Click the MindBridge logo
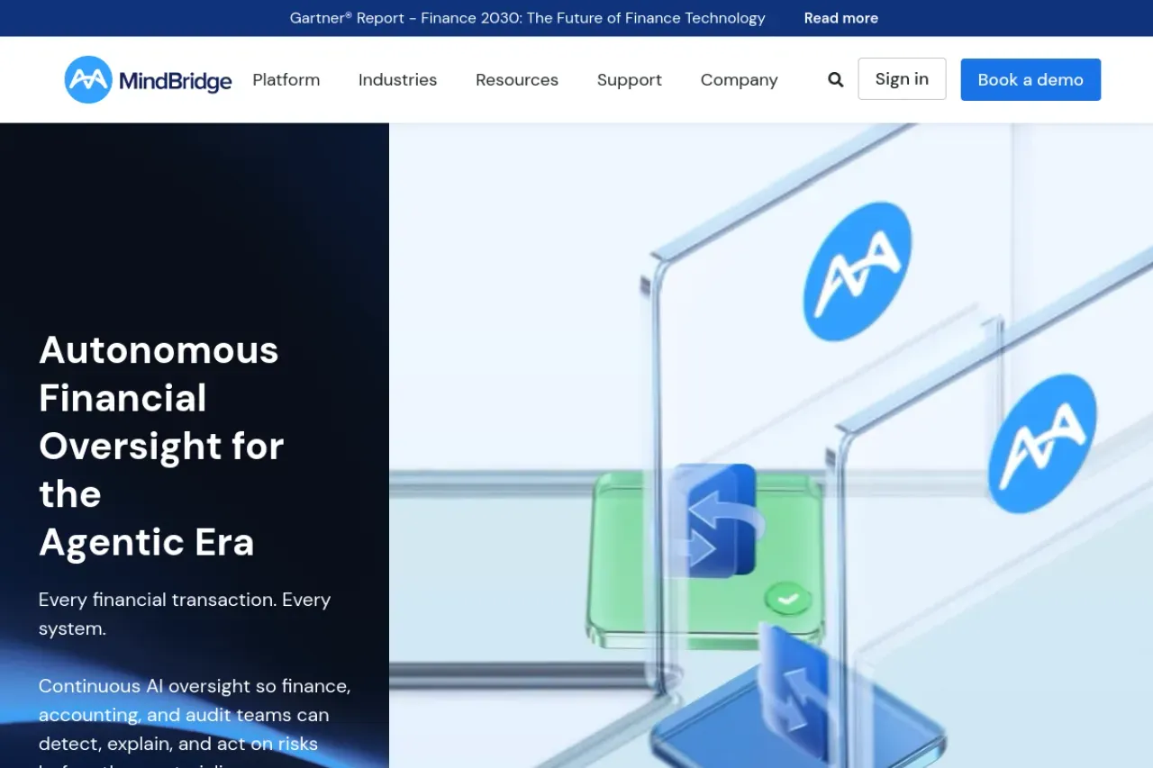The height and width of the screenshot is (768, 1153). (149, 80)
